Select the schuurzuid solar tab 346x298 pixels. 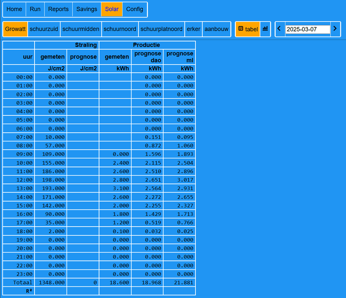pos(44,29)
